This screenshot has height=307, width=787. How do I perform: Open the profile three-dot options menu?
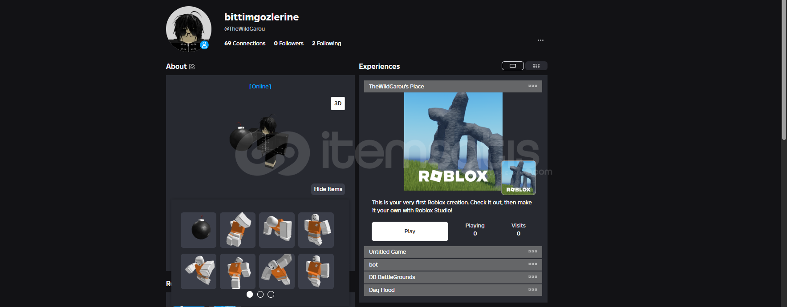point(540,40)
